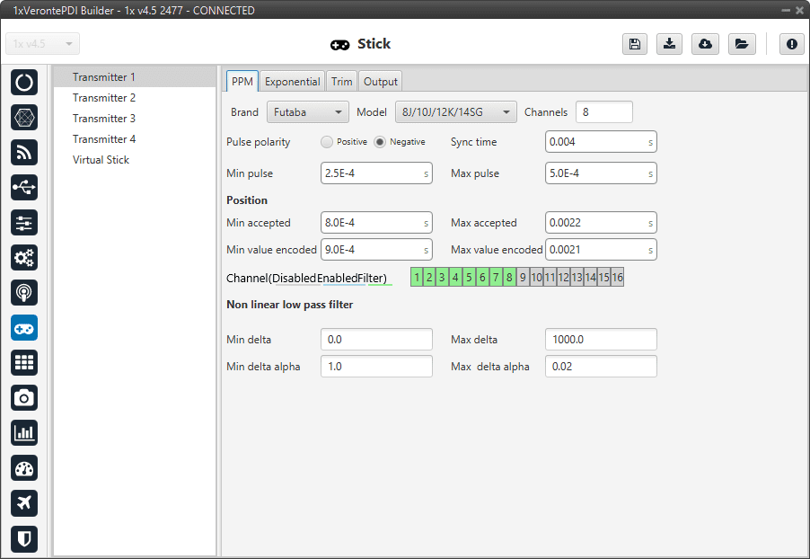Toggle channel 11 box
The height and width of the screenshot is (559, 810).
pos(550,277)
